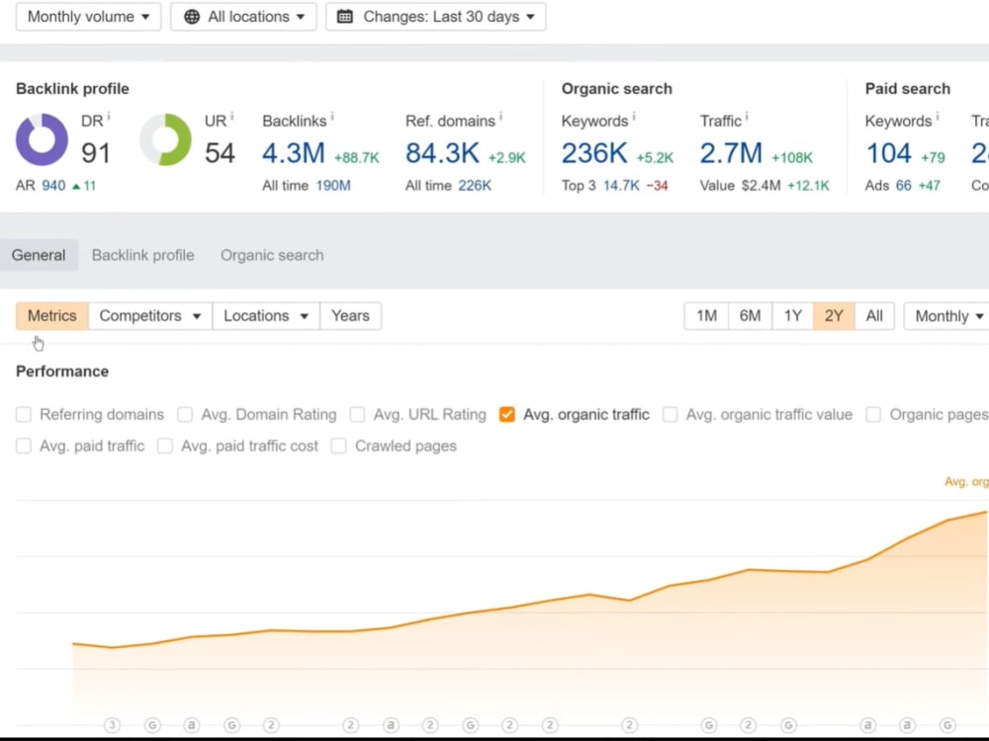The image size is (989, 741).
Task: Set chart range to All
Action: click(x=874, y=316)
